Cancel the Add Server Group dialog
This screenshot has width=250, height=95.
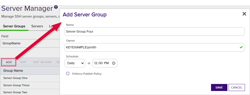[x=237, y=87]
